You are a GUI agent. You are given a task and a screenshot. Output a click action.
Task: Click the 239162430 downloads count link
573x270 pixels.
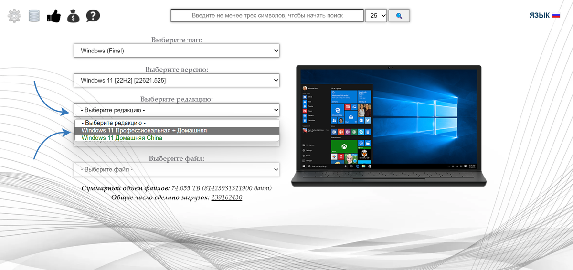pos(227,197)
